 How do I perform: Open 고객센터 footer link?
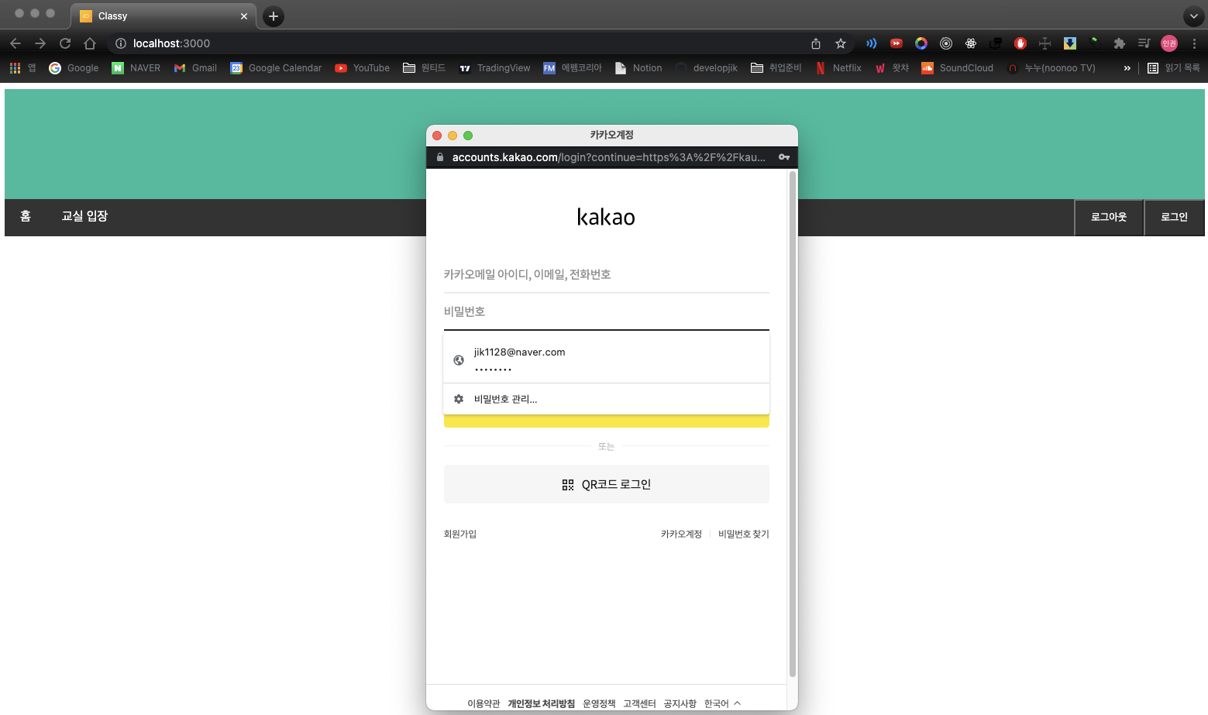tap(639, 703)
